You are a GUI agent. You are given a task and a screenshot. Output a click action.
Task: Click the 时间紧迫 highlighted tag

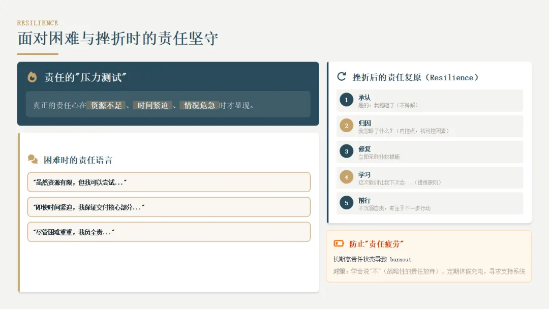pyautogui.click(x=152, y=105)
